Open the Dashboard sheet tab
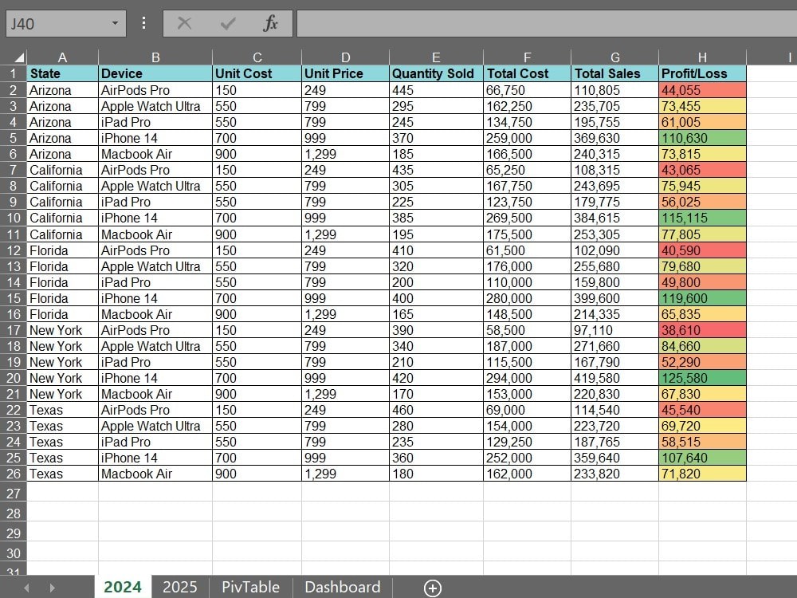 pos(342,587)
